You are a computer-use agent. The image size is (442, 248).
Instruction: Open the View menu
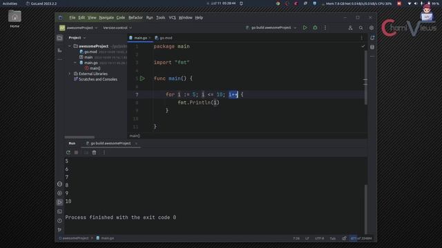coord(92,17)
